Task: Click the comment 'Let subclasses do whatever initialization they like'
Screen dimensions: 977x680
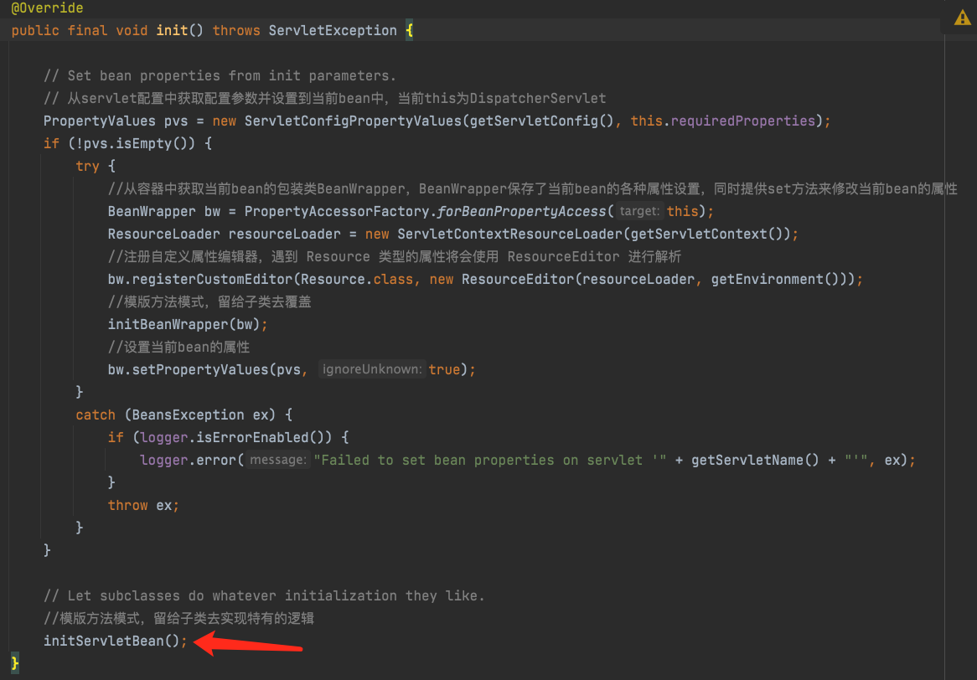Action: 264,596
